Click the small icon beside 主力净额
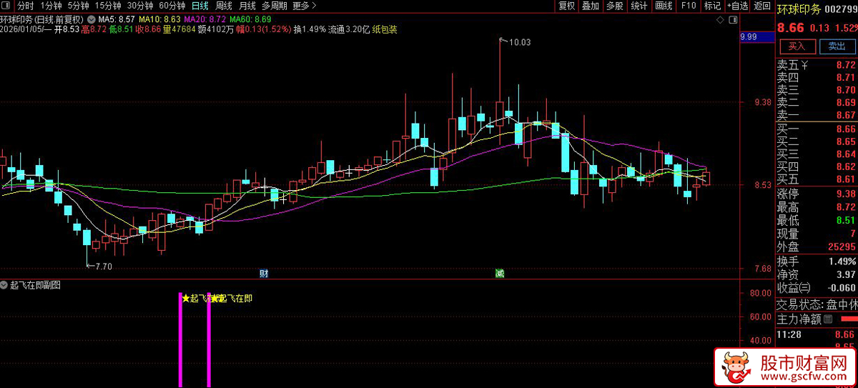Image resolution: width=858 pixels, height=388 pixels. coord(829,319)
